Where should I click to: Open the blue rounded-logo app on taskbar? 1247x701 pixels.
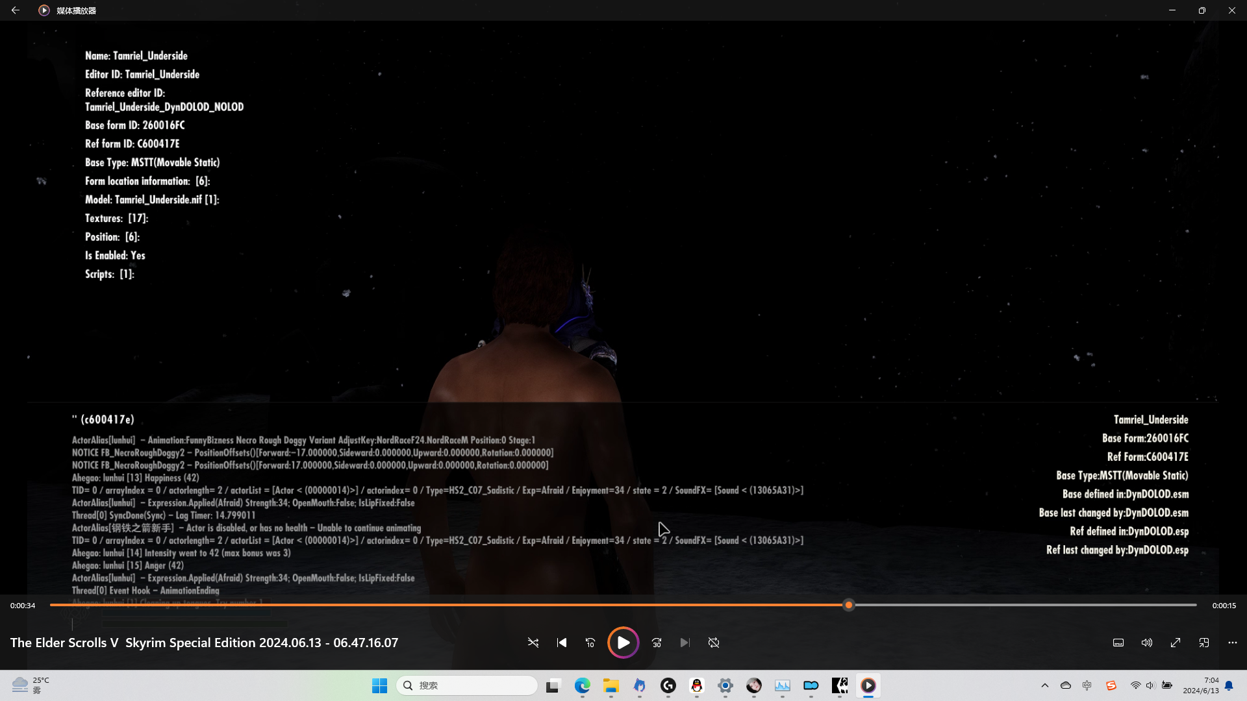811,685
